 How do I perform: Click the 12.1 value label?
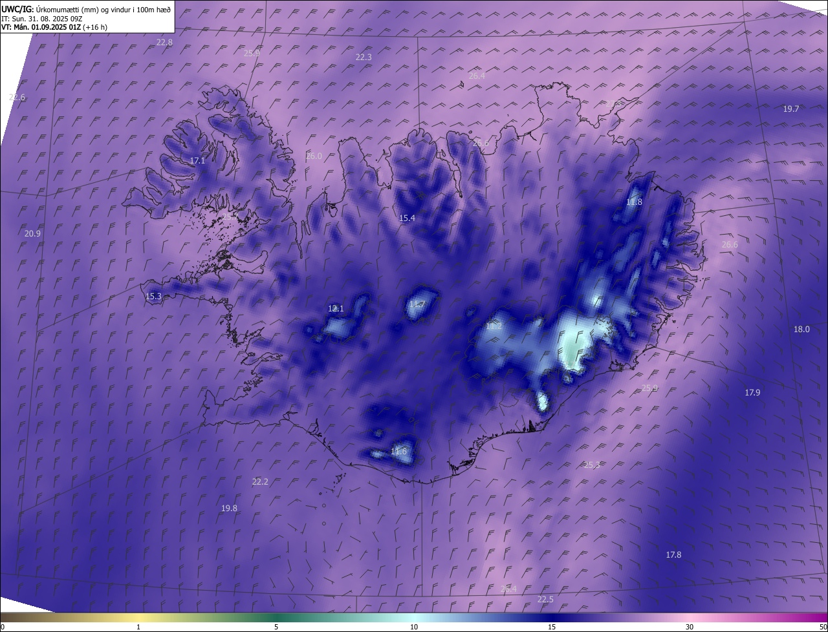336,308
